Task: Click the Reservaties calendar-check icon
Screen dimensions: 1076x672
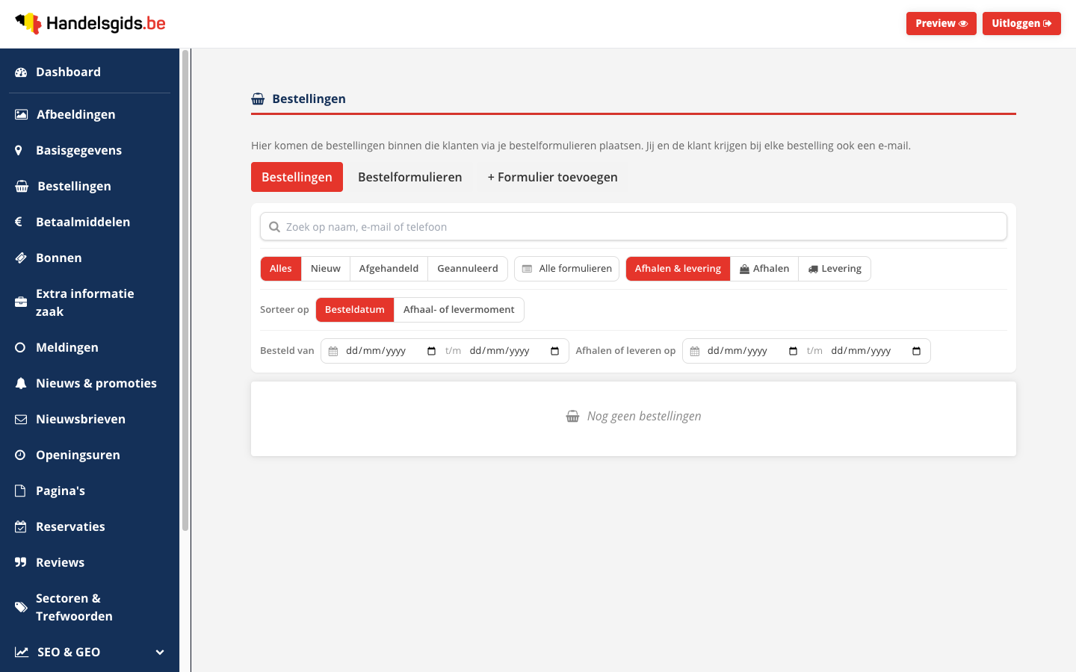Action: 21,526
